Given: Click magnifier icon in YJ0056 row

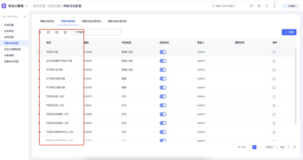Looking at the screenshot, I should 274,70.
